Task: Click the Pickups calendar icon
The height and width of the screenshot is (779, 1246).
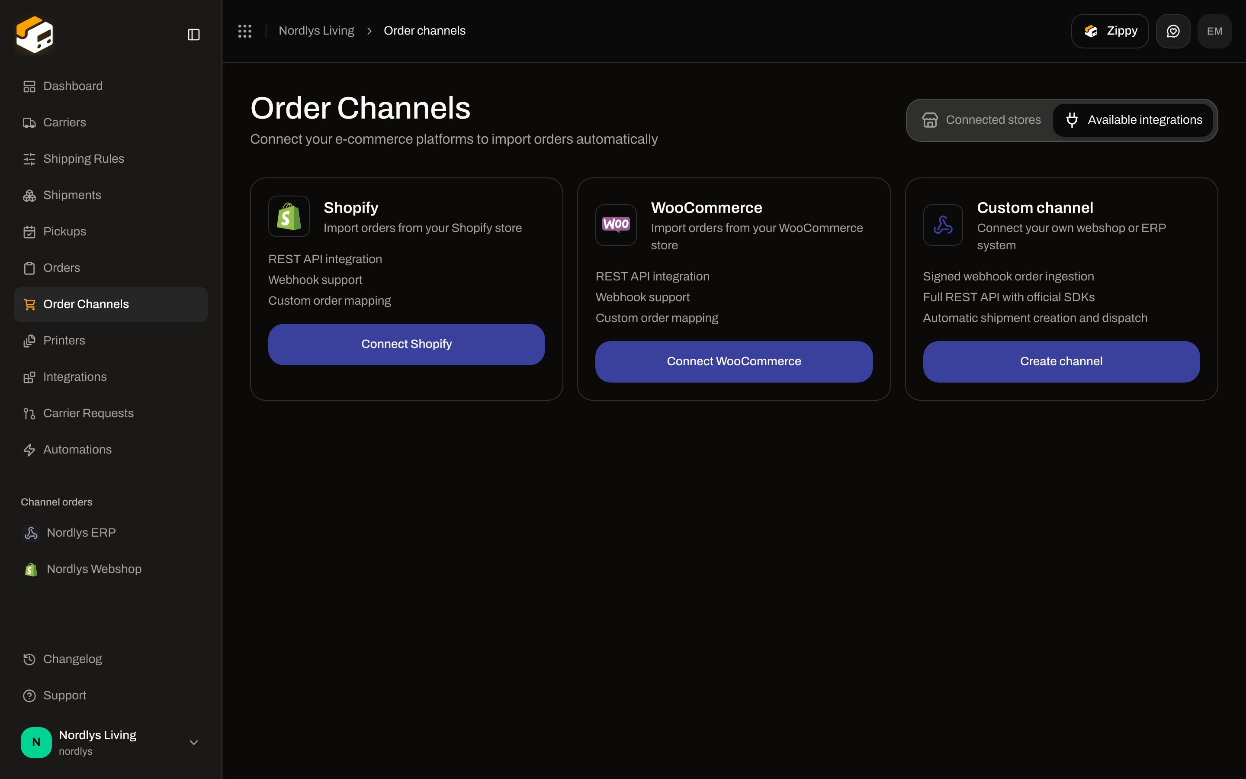Action: [x=29, y=232]
